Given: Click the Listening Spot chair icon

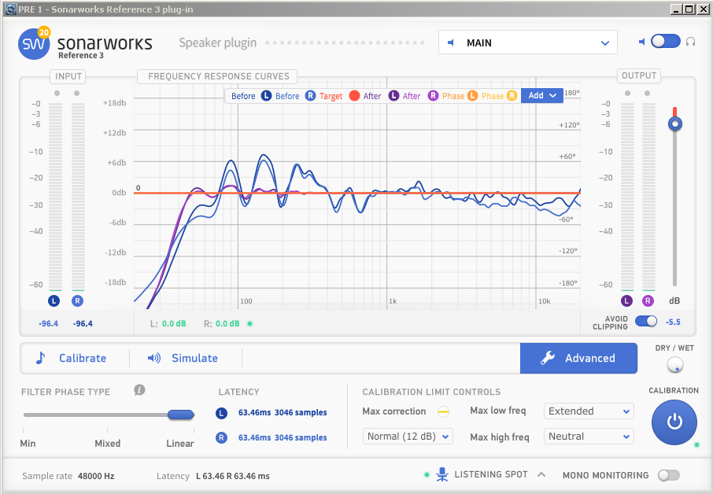Looking at the screenshot, I should [441, 474].
